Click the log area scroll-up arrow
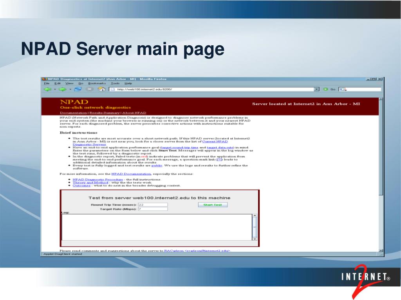This screenshot has width=401, height=300. coord(255,216)
